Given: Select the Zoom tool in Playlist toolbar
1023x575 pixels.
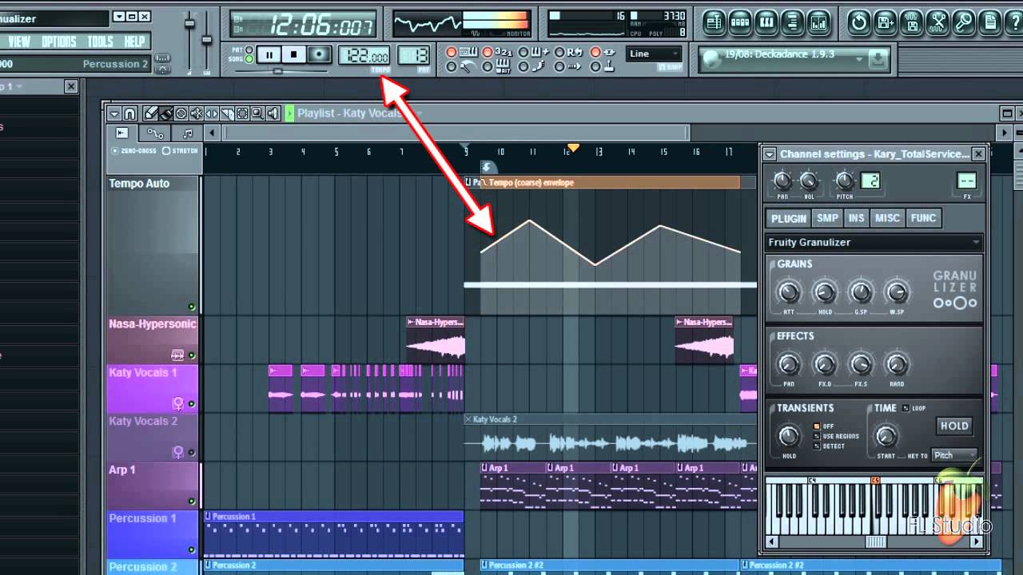Looking at the screenshot, I should (x=258, y=113).
